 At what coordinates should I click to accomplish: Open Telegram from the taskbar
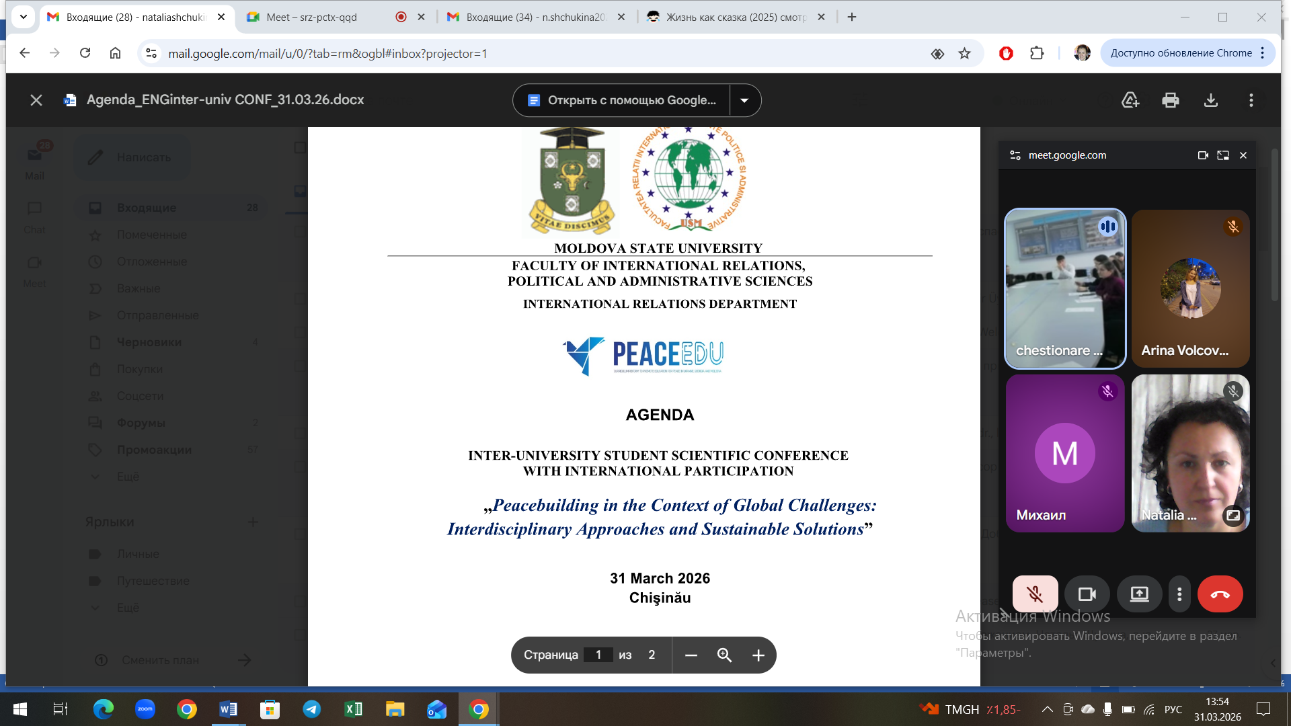tap(311, 709)
